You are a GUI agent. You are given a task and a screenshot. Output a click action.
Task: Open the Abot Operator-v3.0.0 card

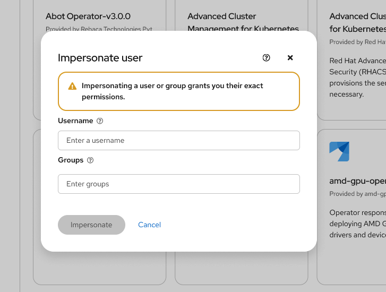88,16
